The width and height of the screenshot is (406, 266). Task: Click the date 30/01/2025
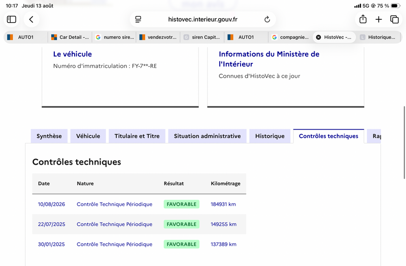click(51, 244)
